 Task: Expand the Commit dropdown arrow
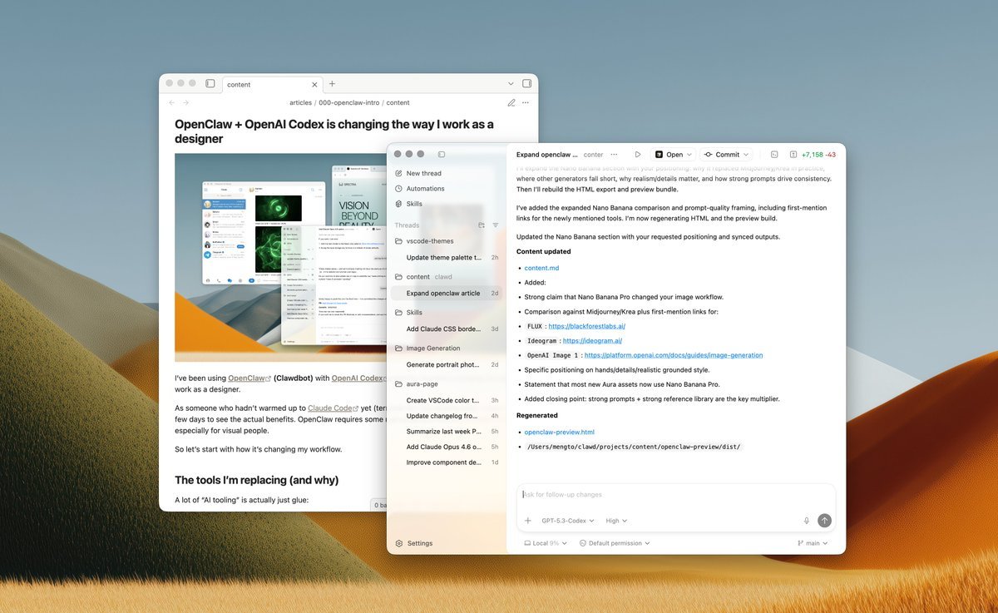tap(746, 155)
